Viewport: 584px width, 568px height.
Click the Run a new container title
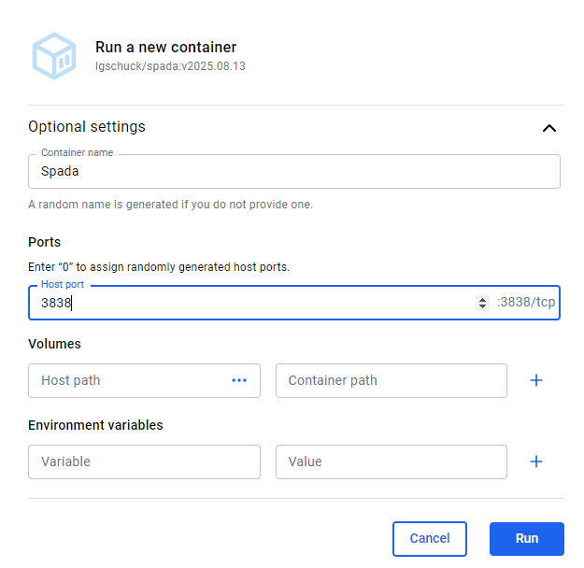165,47
